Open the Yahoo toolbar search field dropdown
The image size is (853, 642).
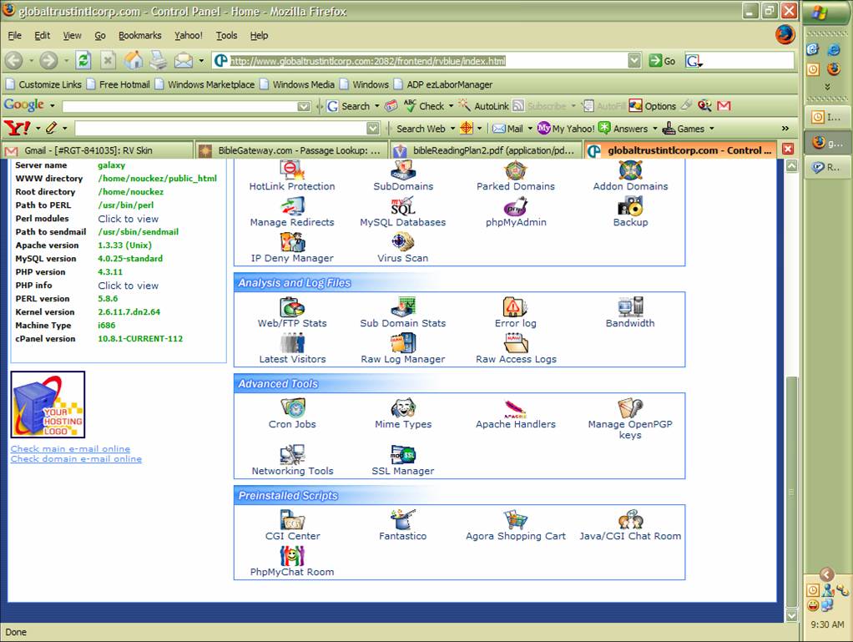(373, 129)
